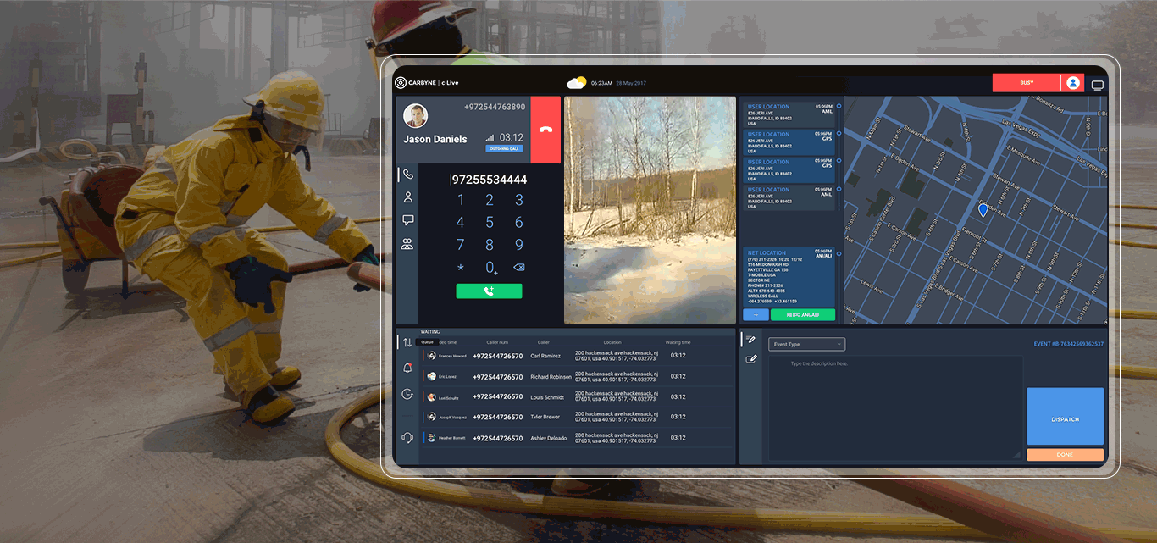Click the user profile avatar icon
Viewport: 1157px width, 543px height.
click(x=1072, y=83)
